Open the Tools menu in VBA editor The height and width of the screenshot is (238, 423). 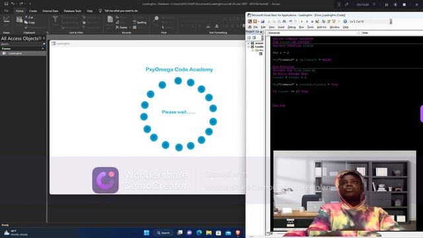click(x=310, y=27)
